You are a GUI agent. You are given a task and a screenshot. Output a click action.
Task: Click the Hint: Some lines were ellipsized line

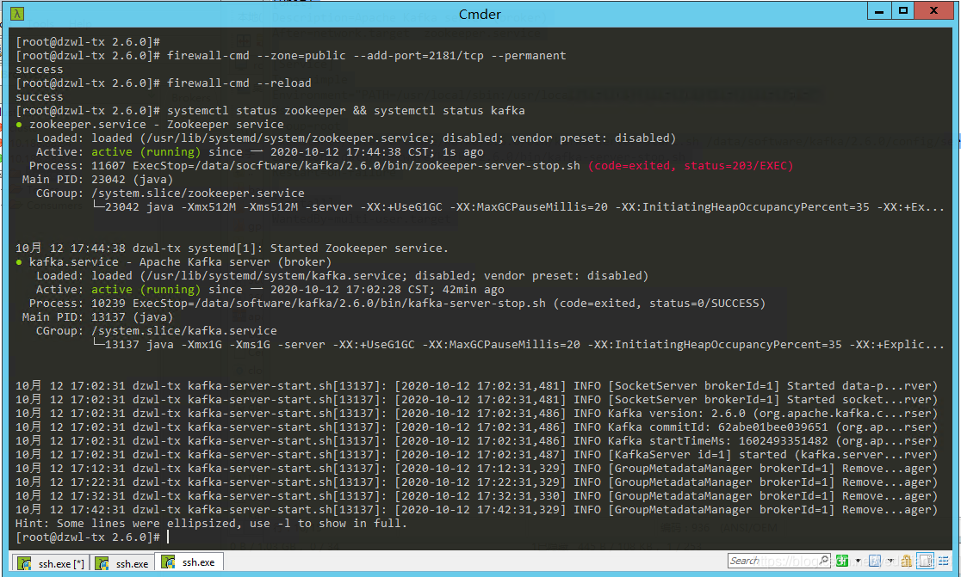211,524
